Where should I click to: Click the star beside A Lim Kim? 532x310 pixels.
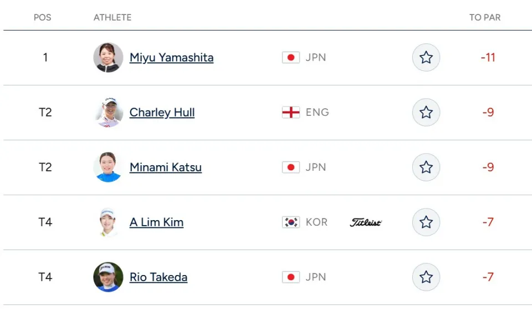[426, 222]
